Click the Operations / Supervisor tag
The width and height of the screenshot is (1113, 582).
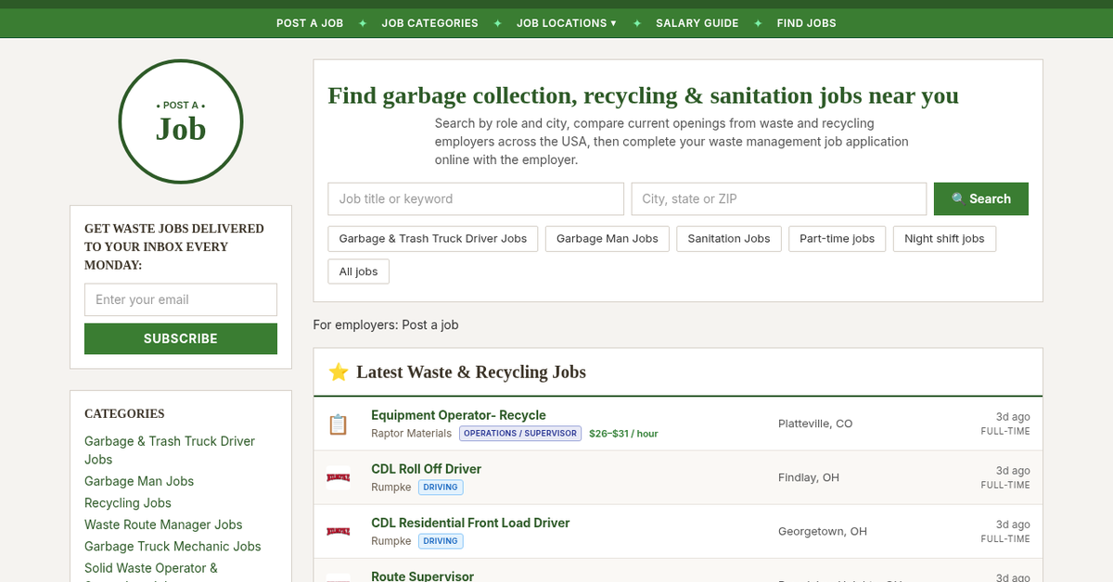[520, 434]
